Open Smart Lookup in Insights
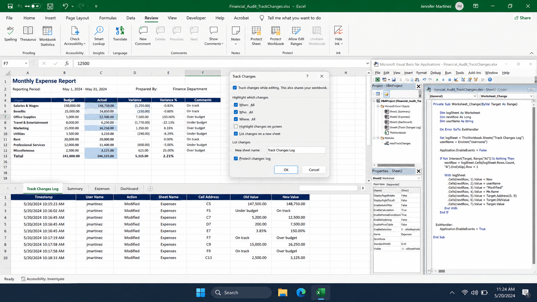 pos(99,36)
